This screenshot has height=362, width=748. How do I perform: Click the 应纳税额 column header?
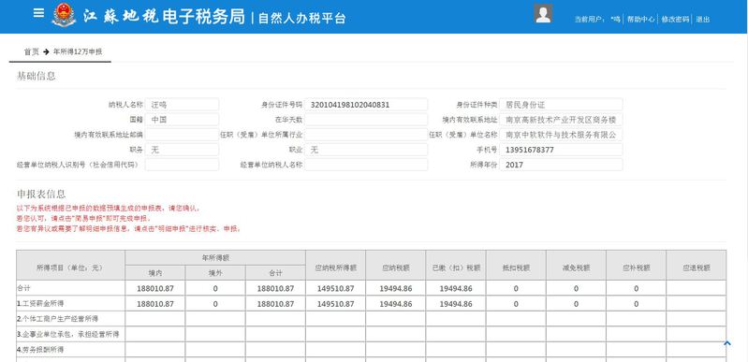coord(396,265)
